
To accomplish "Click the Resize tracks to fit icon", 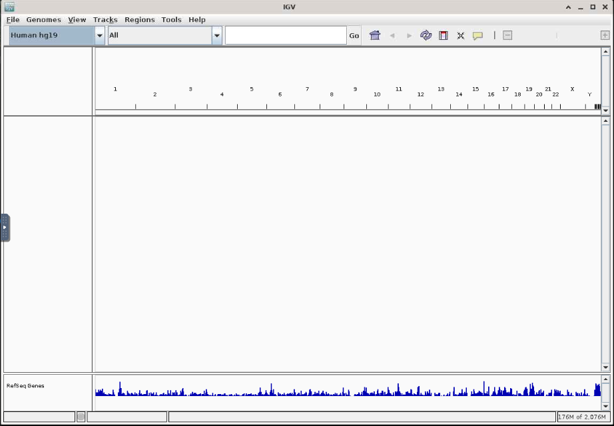I will point(461,35).
